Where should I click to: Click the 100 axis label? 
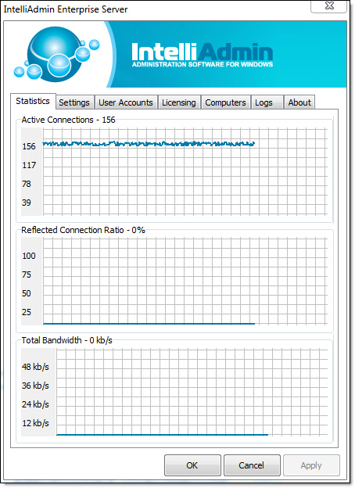click(29, 256)
